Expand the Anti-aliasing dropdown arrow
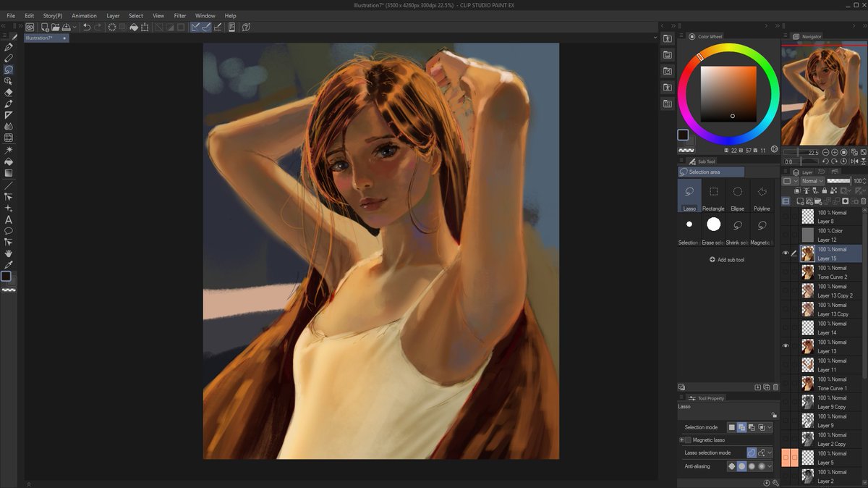The width and height of the screenshot is (868, 488). [x=770, y=466]
